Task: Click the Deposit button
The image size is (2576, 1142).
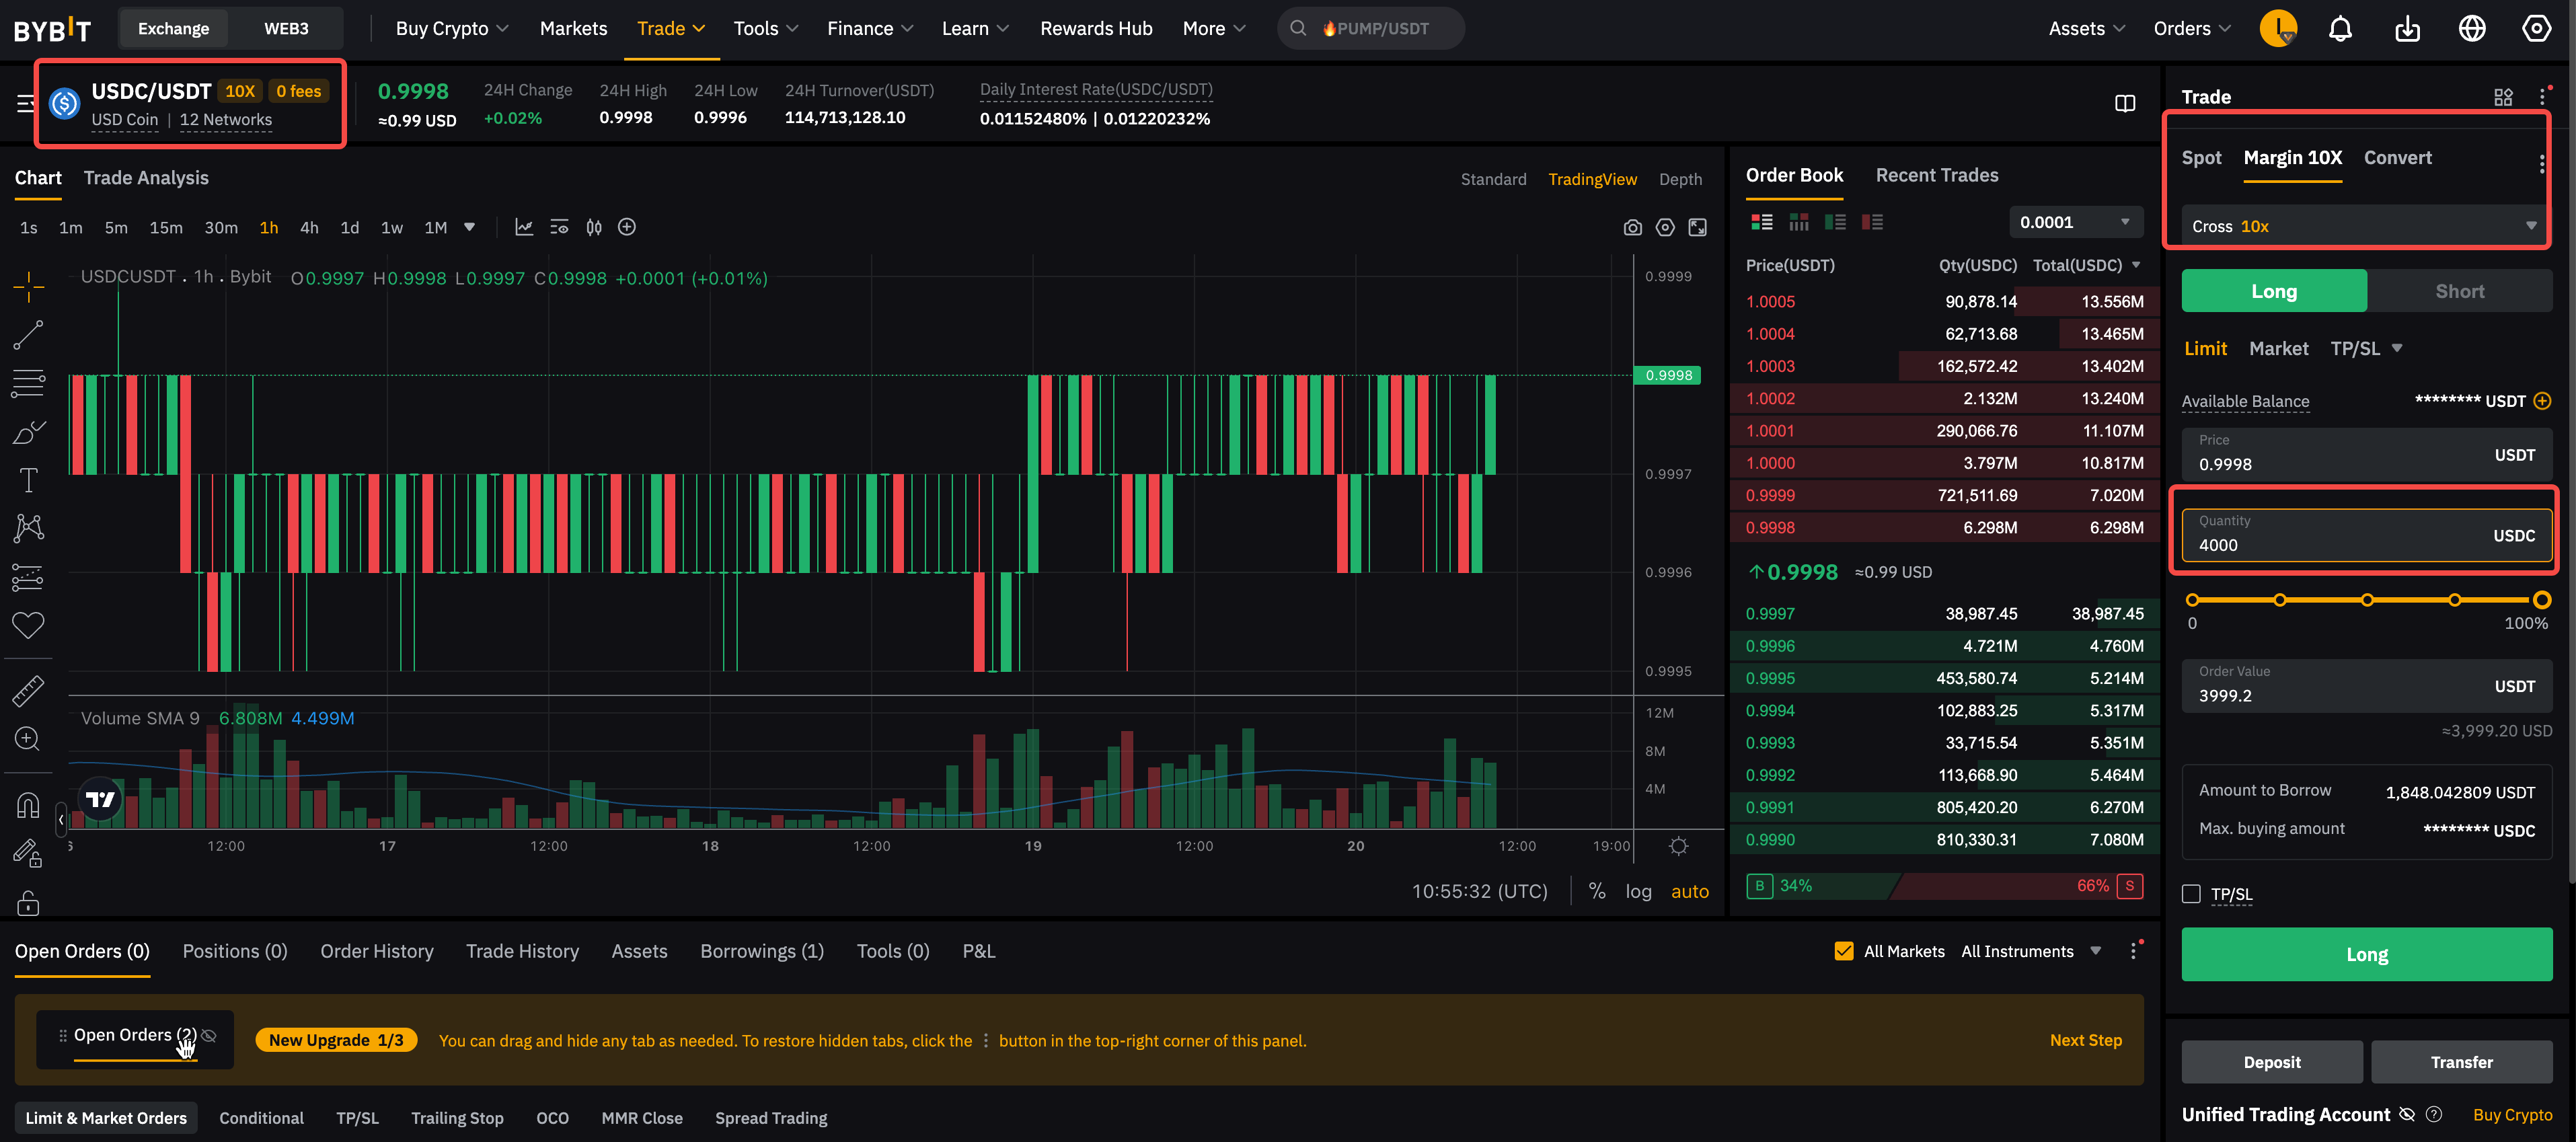Action: pos(2271,1062)
